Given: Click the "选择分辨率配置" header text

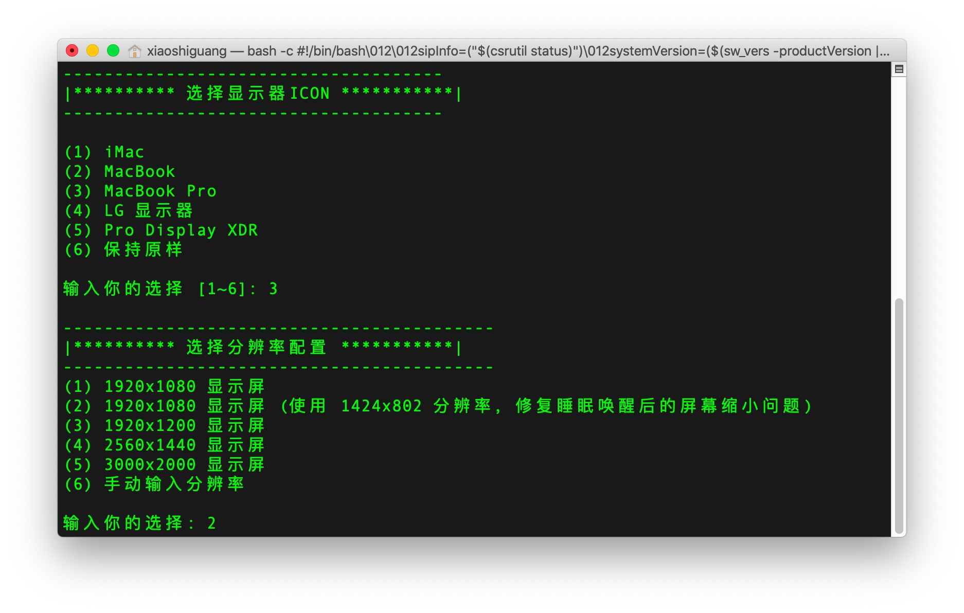Looking at the screenshot, I should click(256, 348).
